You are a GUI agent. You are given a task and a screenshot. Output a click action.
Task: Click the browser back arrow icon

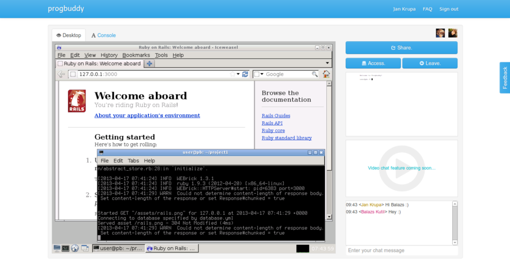click(61, 74)
